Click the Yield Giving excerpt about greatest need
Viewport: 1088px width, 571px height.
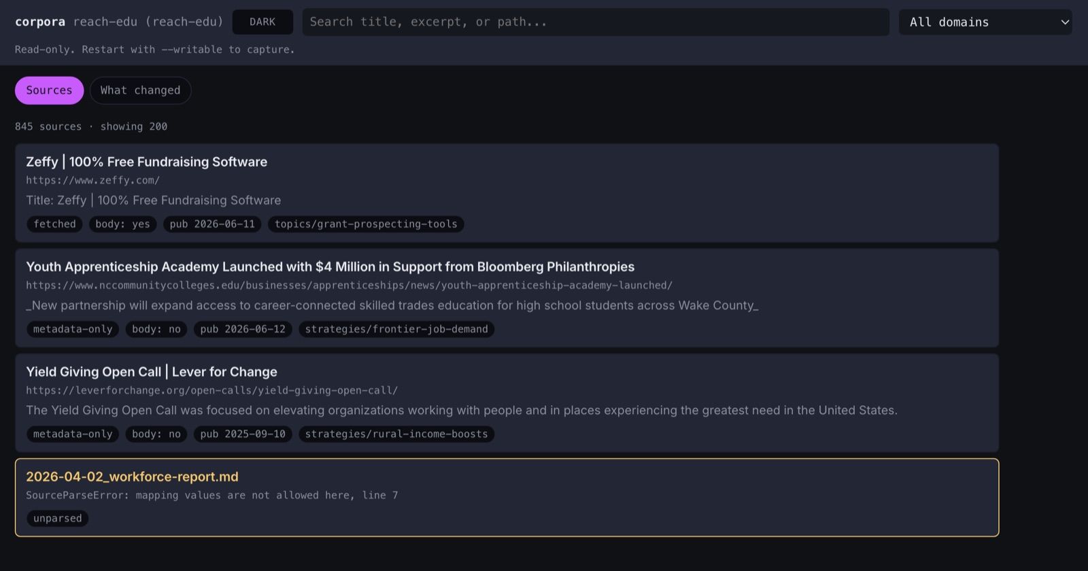point(462,411)
